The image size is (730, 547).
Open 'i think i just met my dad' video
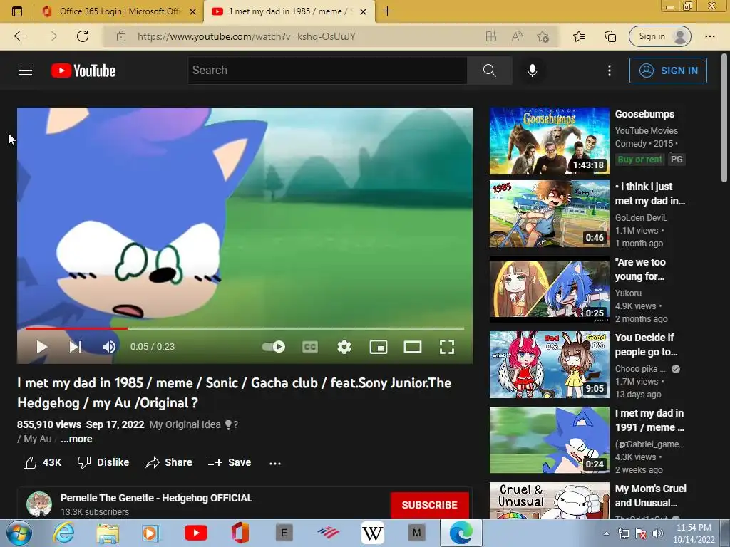(650, 194)
